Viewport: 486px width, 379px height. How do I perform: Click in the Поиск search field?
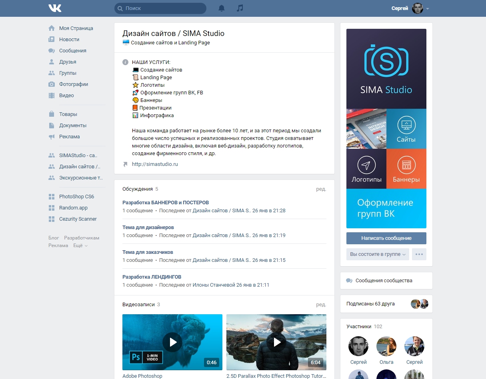pos(160,8)
